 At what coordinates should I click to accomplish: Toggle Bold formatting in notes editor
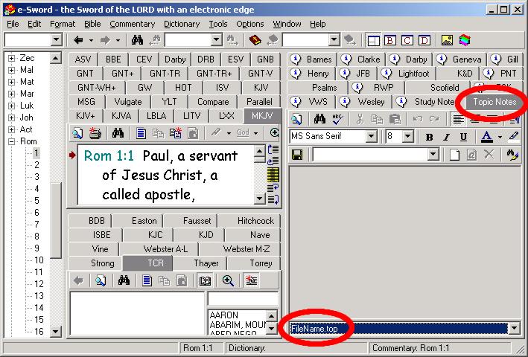(429, 137)
